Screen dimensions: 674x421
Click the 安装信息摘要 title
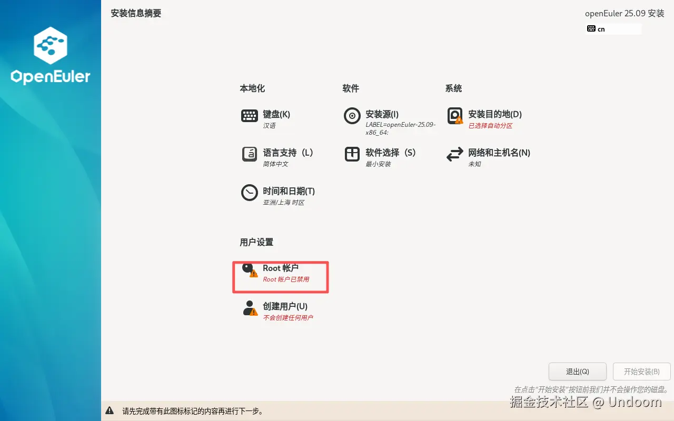[x=136, y=14]
